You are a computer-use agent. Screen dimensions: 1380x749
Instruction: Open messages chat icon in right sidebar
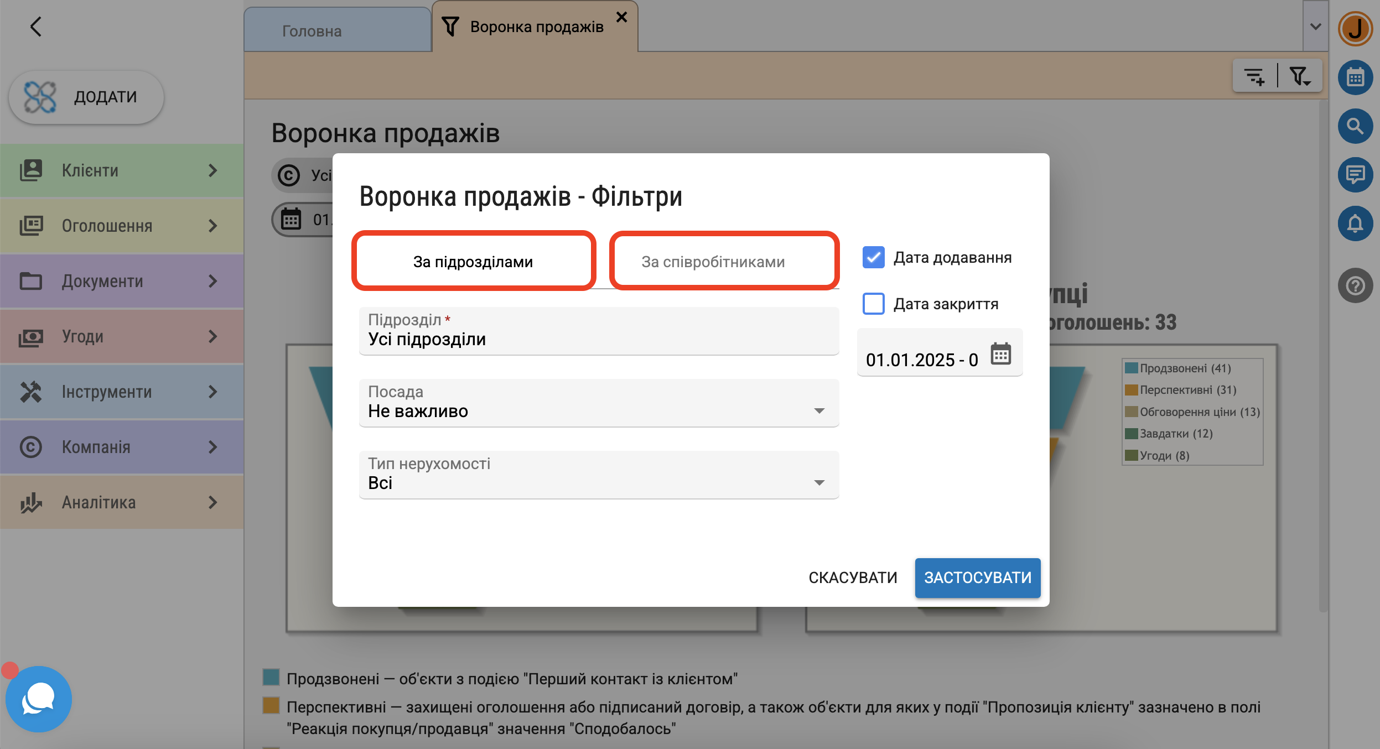pos(1355,175)
